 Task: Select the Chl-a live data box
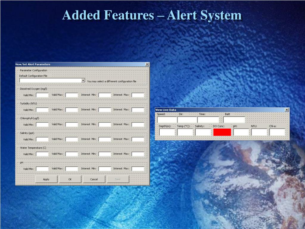[x=277, y=132]
